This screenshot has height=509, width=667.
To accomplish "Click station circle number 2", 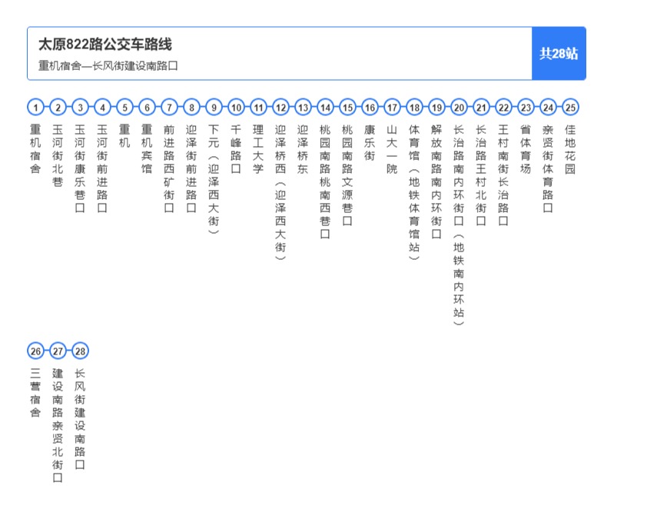I will (x=58, y=107).
